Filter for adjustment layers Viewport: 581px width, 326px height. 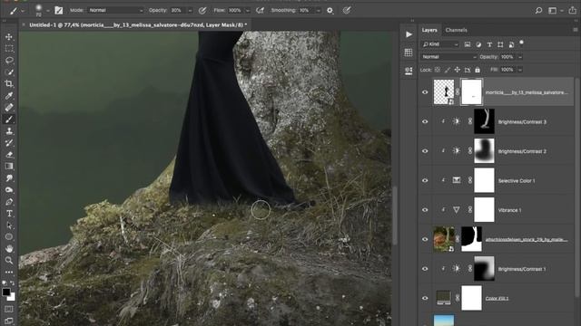(x=478, y=44)
